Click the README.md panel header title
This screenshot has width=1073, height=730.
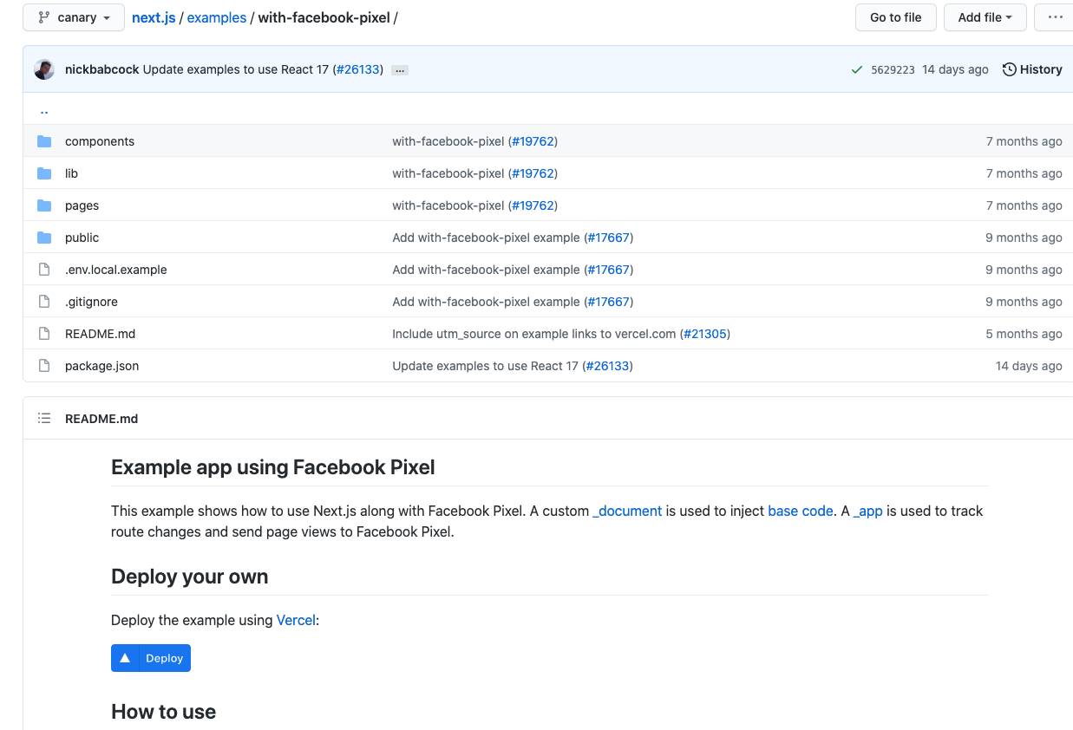click(101, 419)
